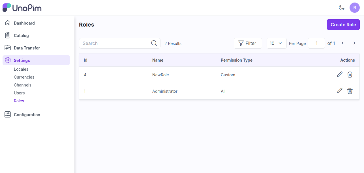The image size is (364, 173).
Task: Delete the NewRole role via trash icon
Action: [x=350, y=75]
